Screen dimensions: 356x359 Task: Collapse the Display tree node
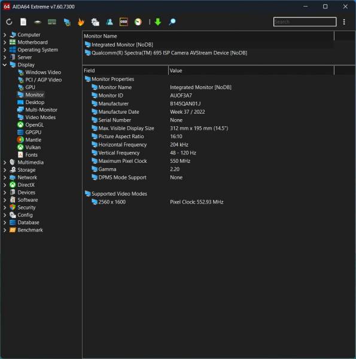pyautogui.click(x=5, y=65)
